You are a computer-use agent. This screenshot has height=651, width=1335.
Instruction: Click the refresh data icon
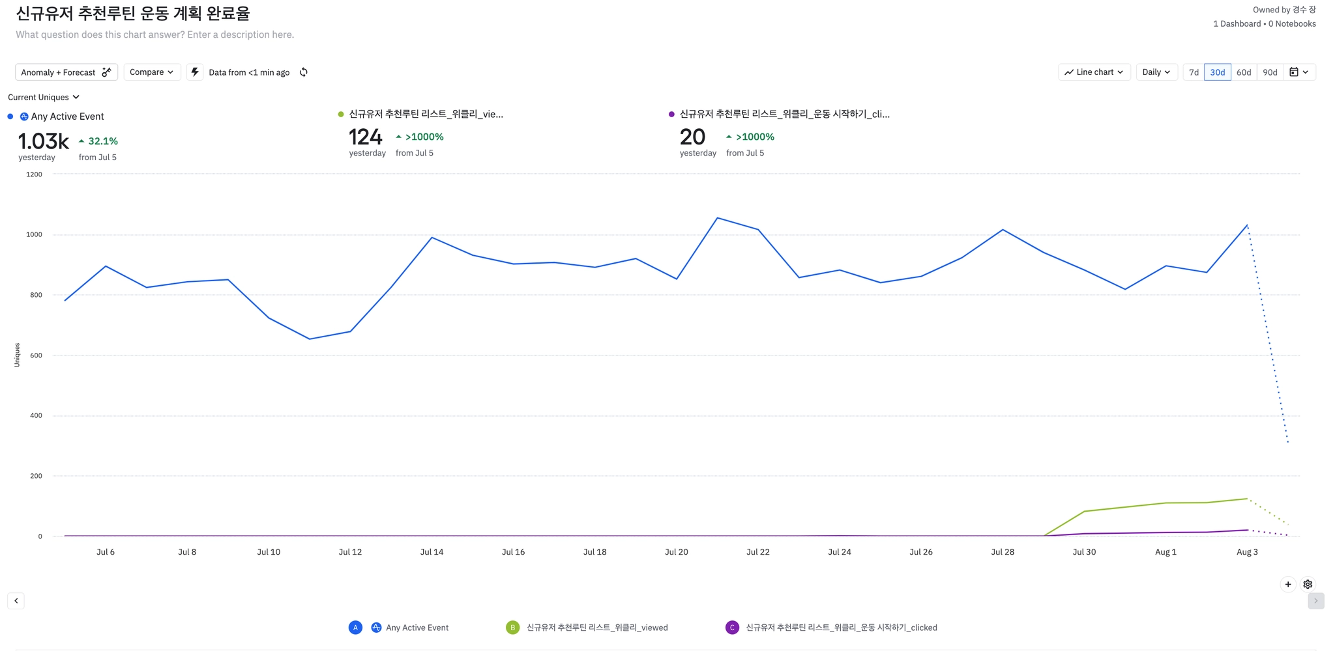point(304,72)
